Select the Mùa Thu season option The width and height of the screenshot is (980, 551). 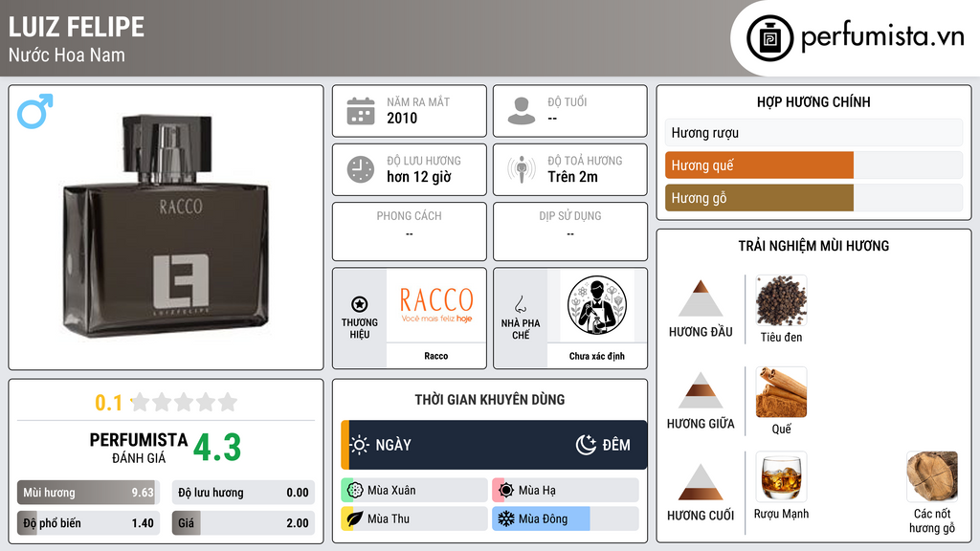414,518
